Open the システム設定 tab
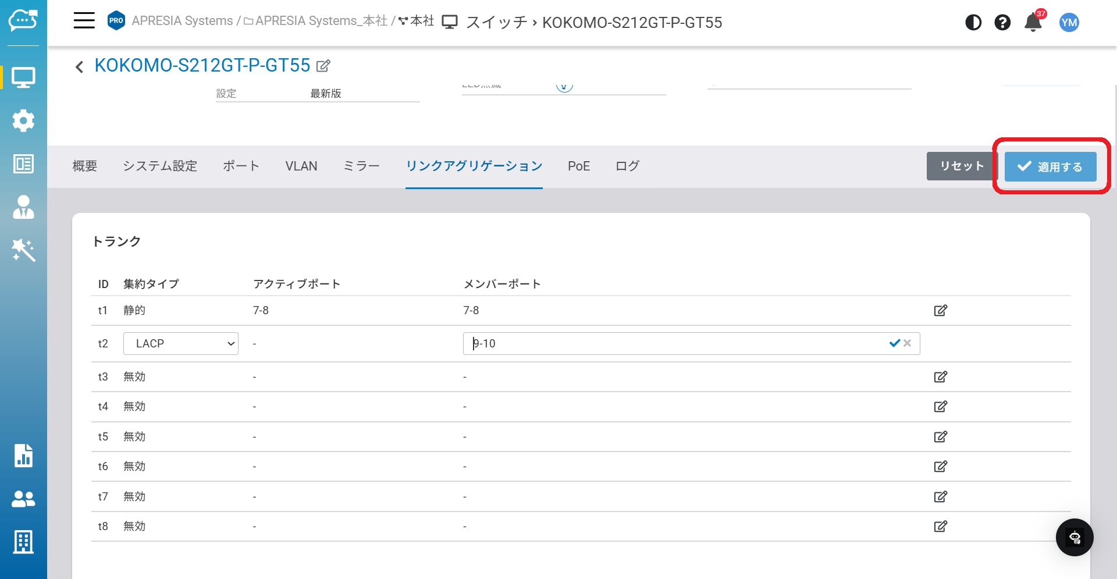1117x579 pixels. (160, 166)
